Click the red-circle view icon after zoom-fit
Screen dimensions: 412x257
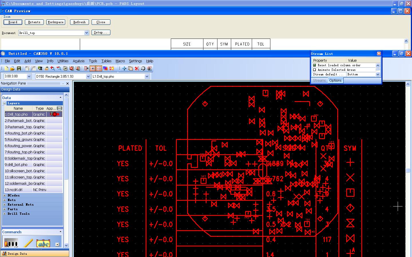[72, 69]
